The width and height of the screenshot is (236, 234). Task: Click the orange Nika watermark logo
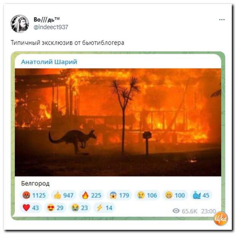(x=221, y=218)
